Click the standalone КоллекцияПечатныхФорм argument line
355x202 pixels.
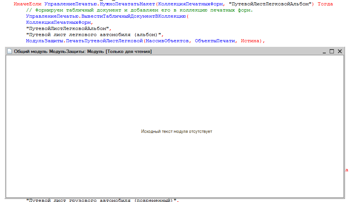[x=58, y=22]
